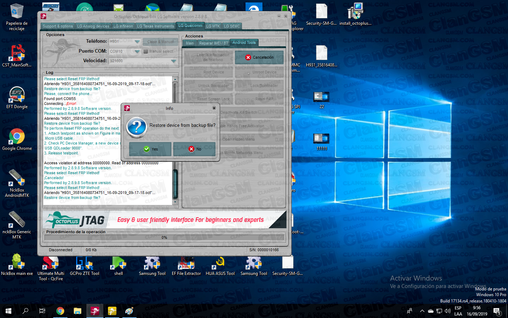Open the install_octoplus installer icon
Screen dimensions: 508x318
355,12
